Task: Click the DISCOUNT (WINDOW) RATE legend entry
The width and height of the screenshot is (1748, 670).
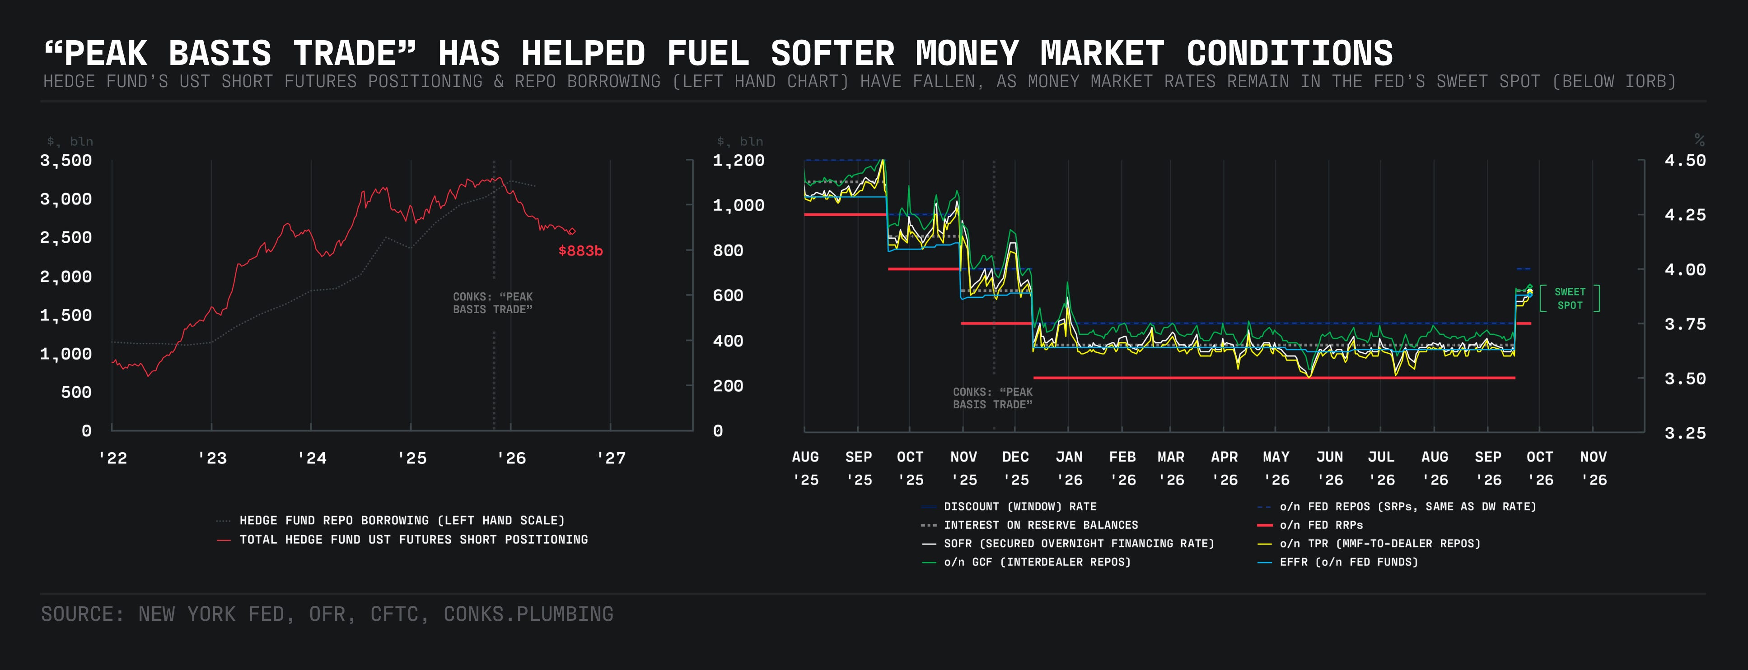Action: 1008,507
